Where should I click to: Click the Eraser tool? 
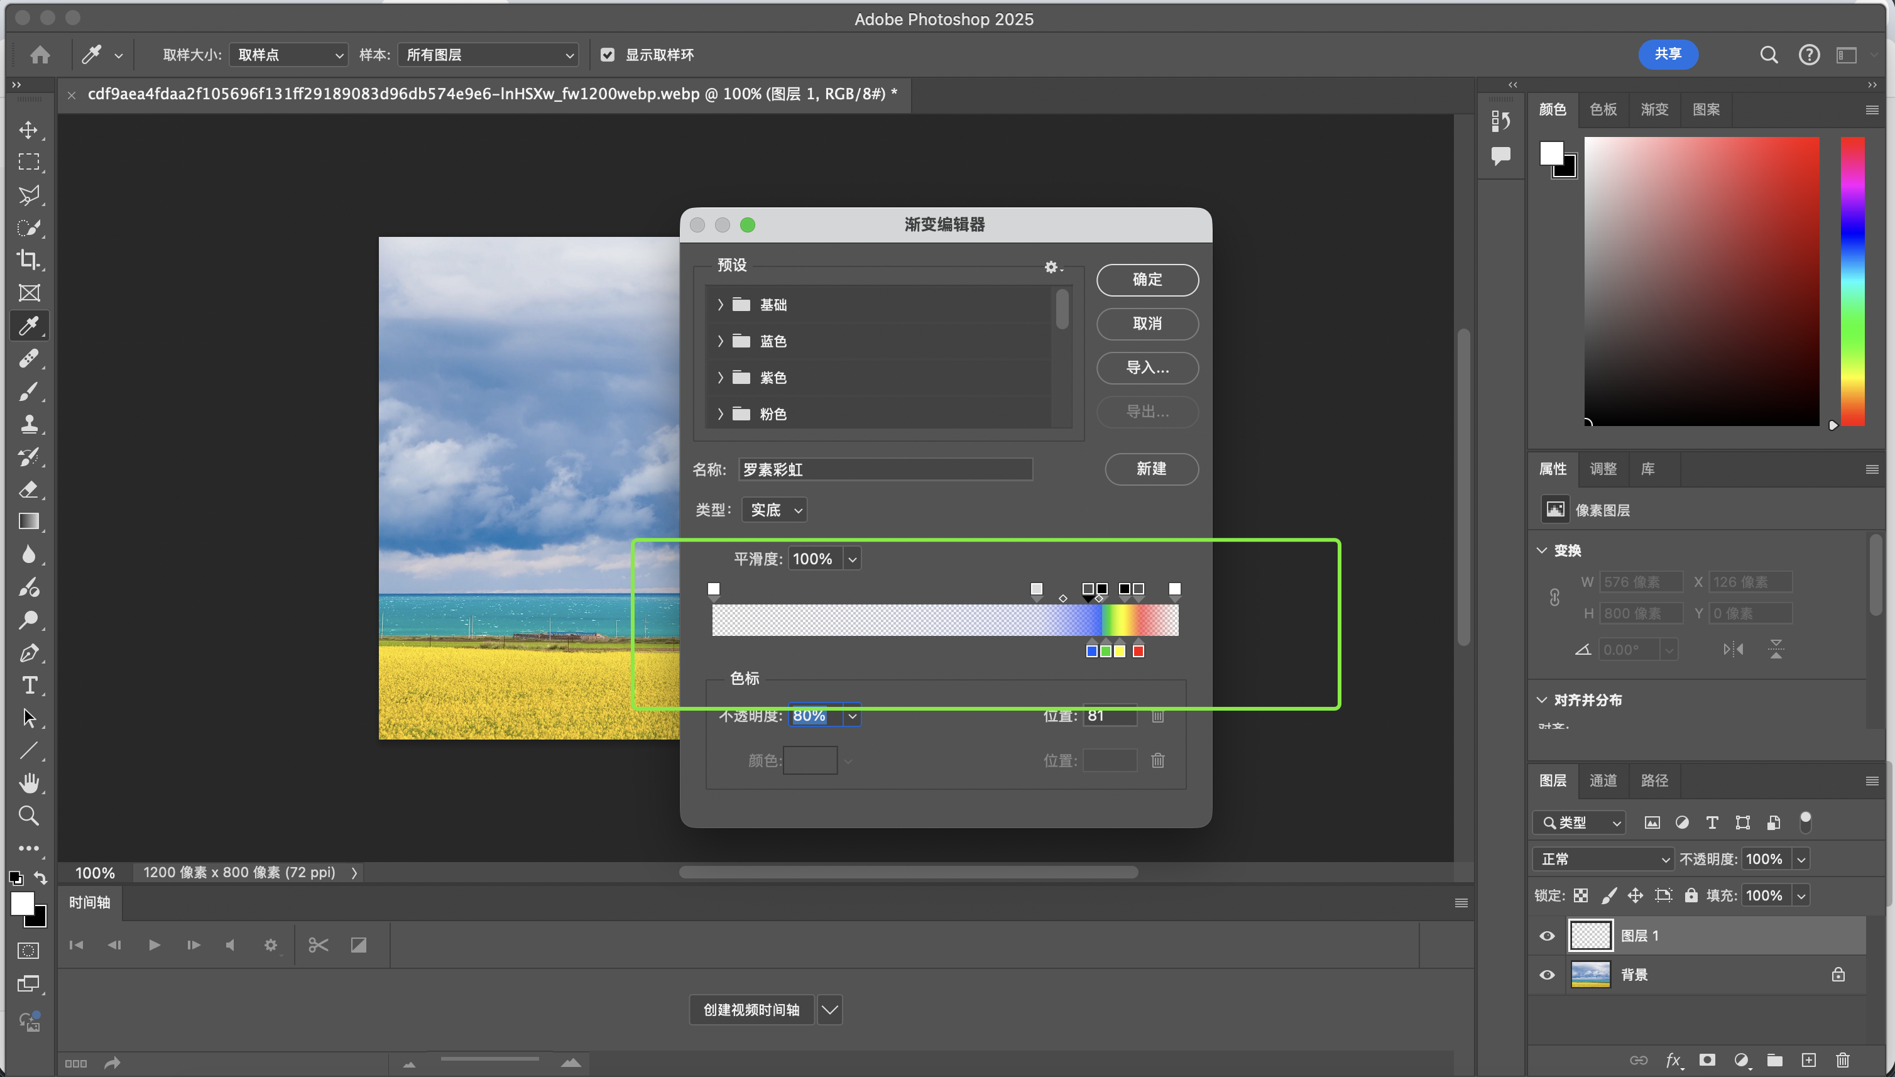click(x=29, y=489)
